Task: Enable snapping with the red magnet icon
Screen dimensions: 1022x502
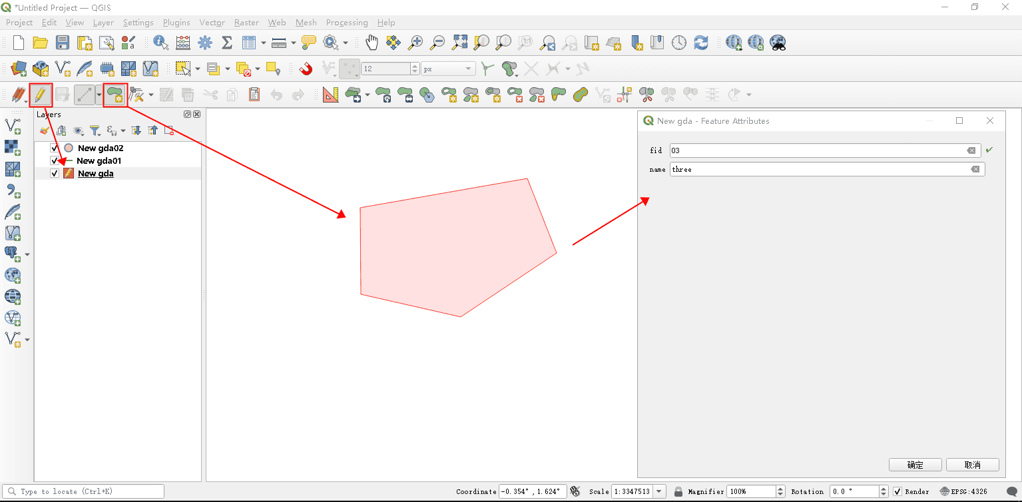Action: pos(306,68)
